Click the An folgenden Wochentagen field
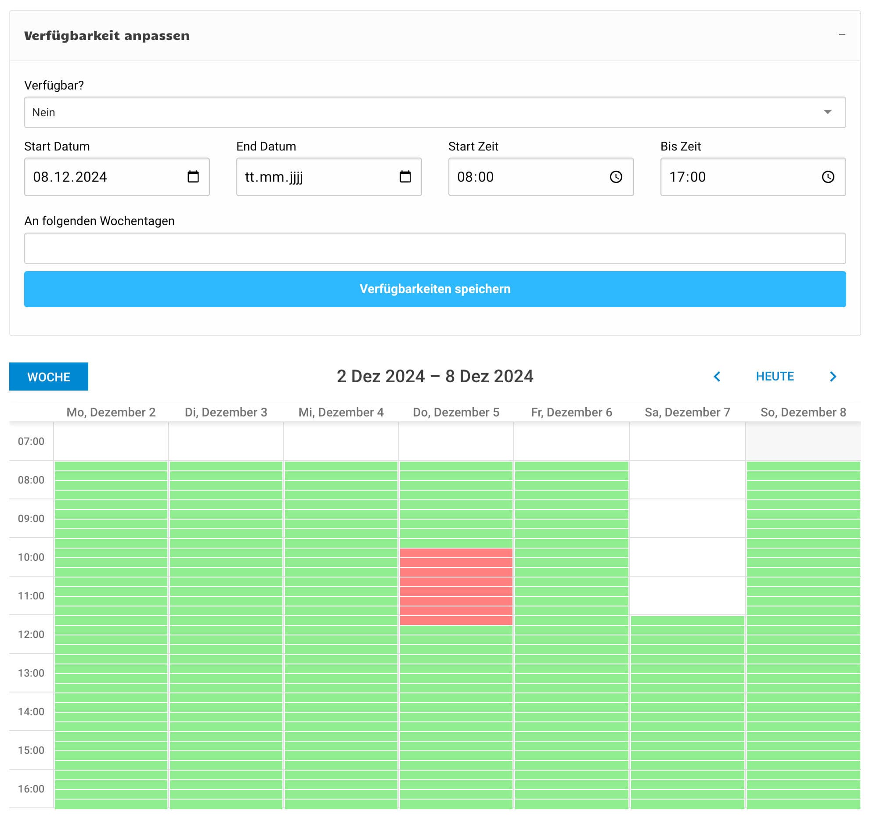873x825 pixels. (435, 248)
